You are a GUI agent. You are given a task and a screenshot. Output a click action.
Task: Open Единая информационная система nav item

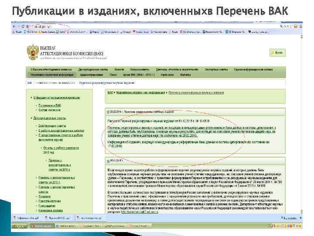253,69
